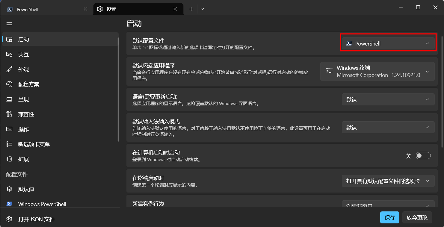
Task: Click the 外观 brush icon
Action: [9, 69]
